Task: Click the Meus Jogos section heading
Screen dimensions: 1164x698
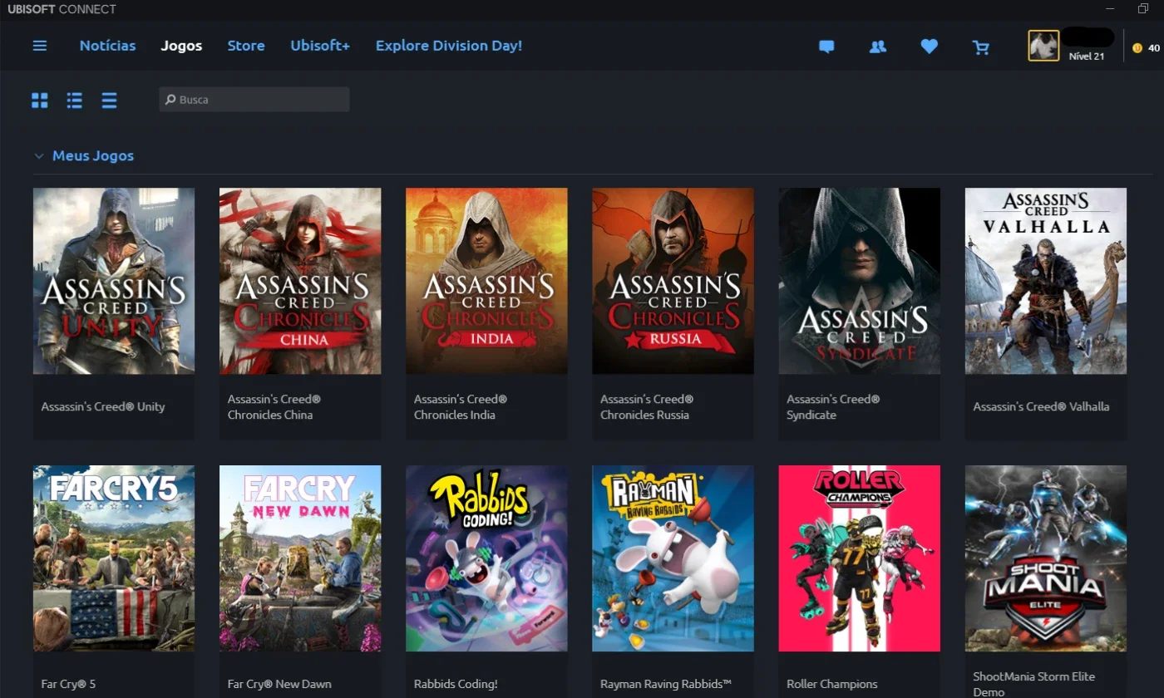Action: (x=93, y=156)
